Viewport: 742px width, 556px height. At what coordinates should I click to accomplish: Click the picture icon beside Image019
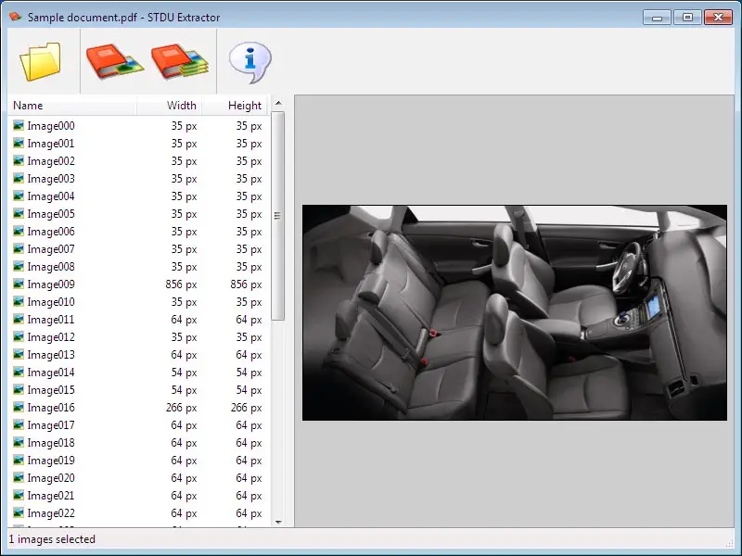tap(19, 460)
